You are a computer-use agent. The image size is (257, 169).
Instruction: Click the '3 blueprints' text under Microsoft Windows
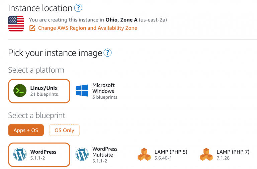[105, 97]
